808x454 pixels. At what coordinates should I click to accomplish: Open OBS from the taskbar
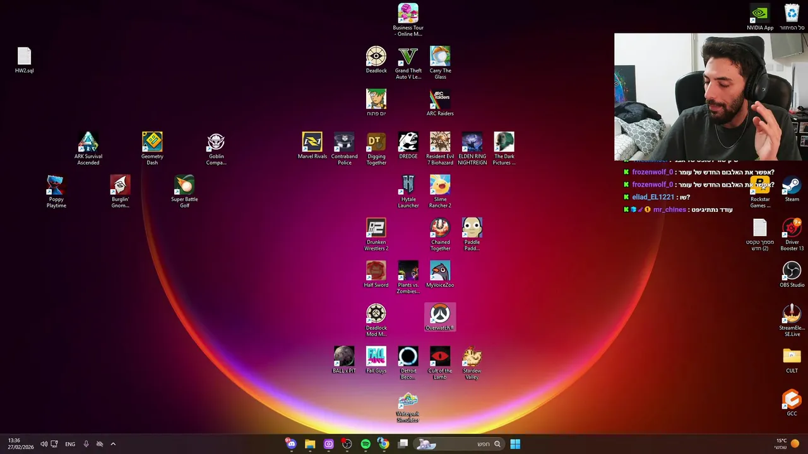(x=347, y=444)
